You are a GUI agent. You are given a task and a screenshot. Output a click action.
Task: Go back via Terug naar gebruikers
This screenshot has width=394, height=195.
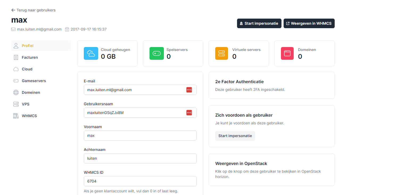point(34,10)
